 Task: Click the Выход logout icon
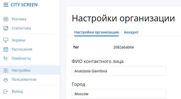(x=6, y=91)
